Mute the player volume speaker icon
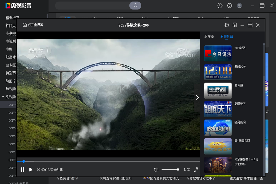Screen dimensions: 276x184 click(x=156, y=170)
